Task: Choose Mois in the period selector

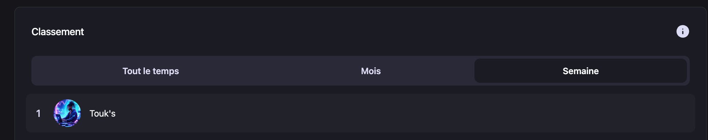Action: [x=371, y=71]
